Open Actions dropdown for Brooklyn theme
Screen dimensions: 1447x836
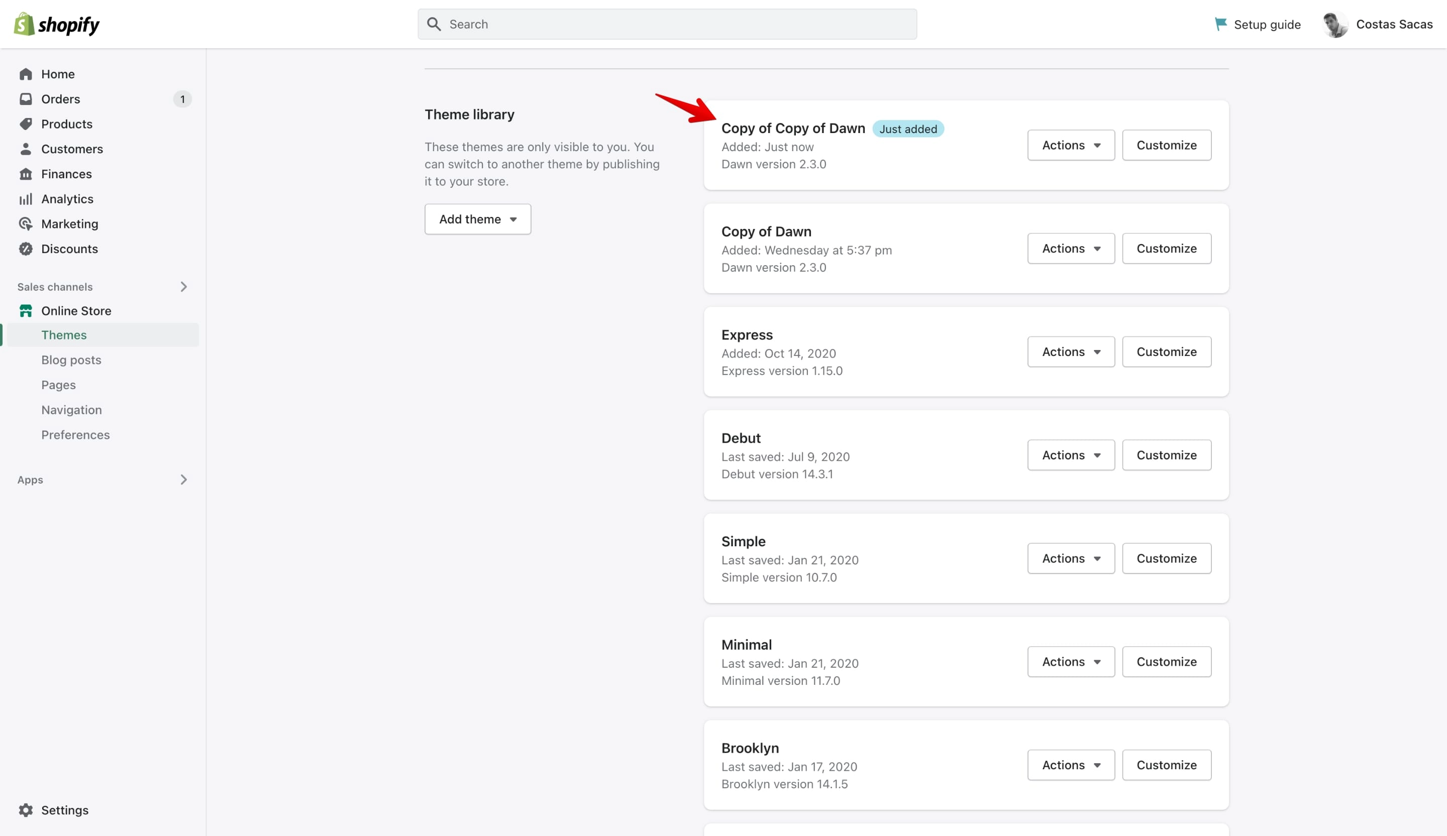[1071, 765]
